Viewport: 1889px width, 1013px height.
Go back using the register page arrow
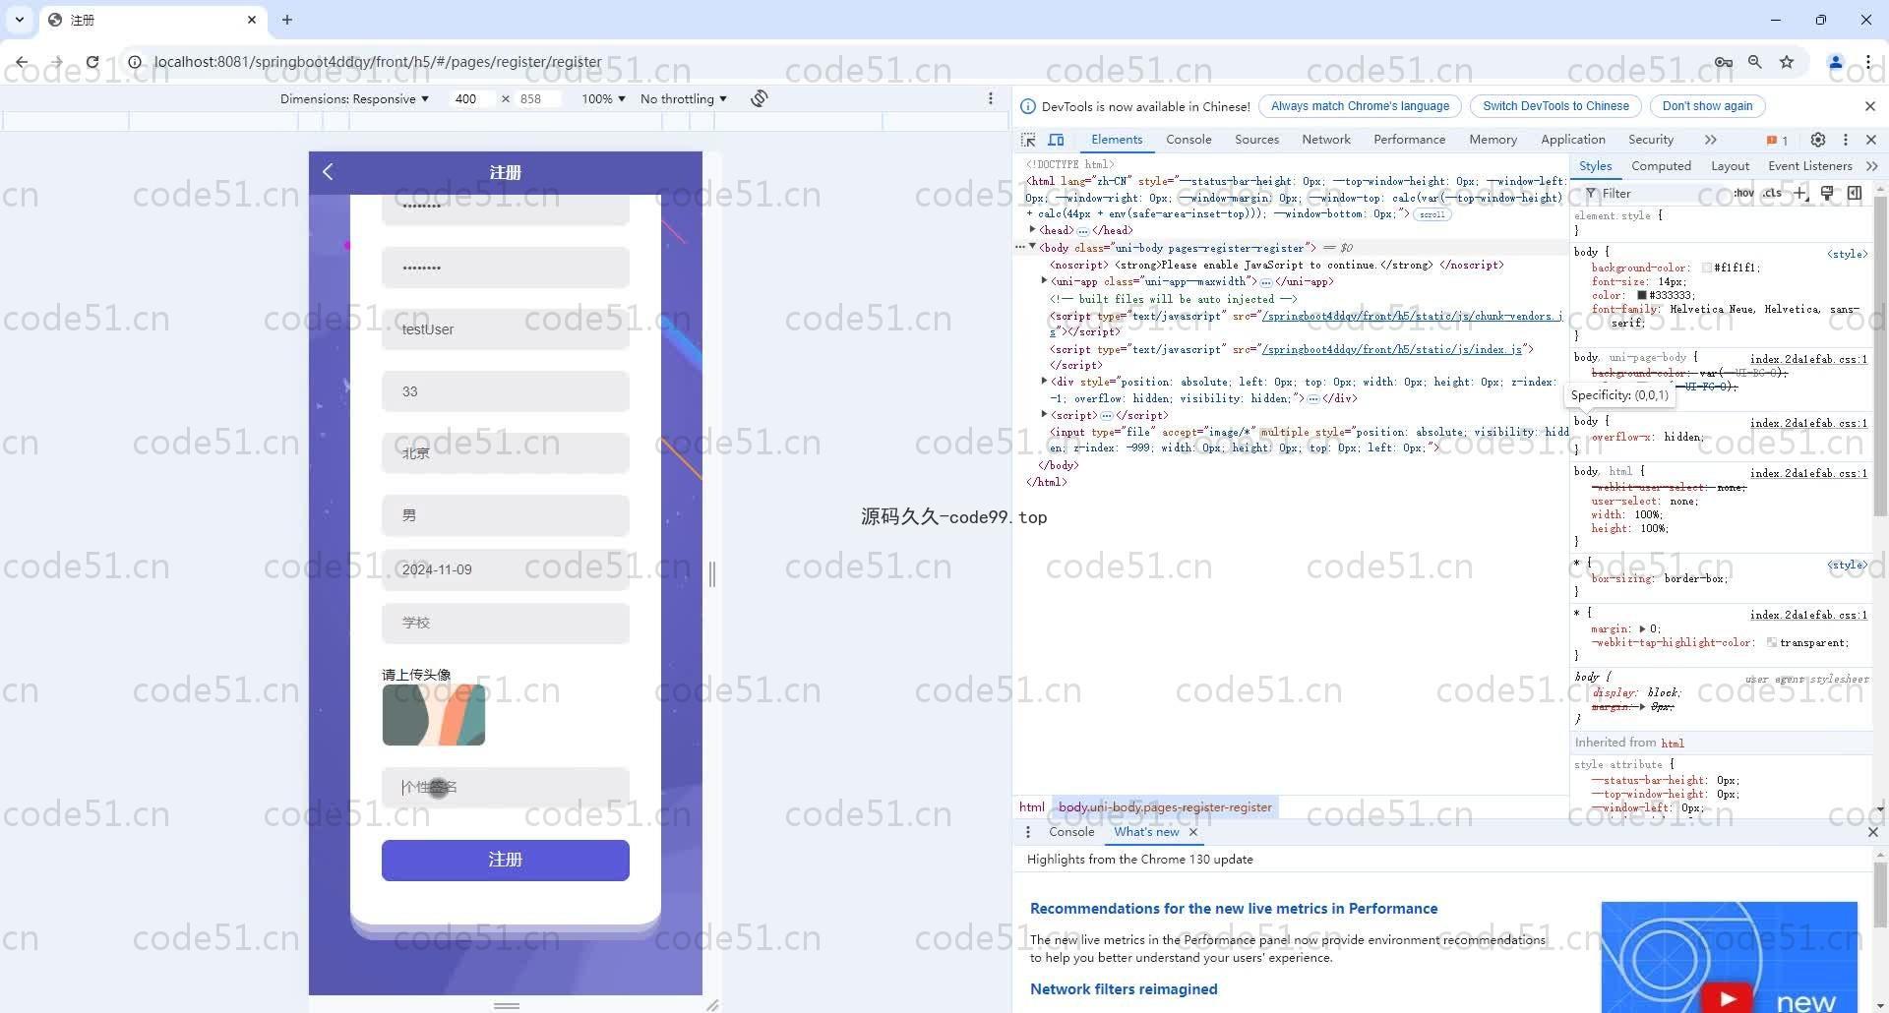[x=328, y=172]
